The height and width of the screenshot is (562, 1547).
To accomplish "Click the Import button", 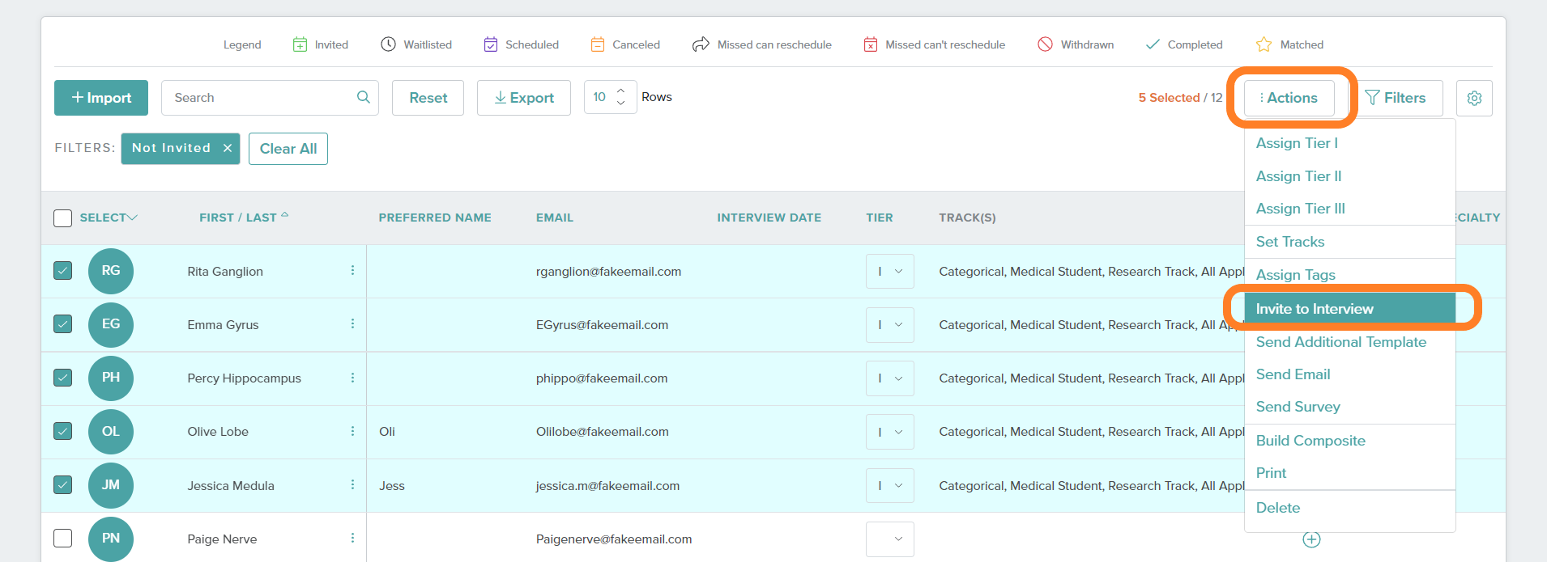I will [101, 98].
